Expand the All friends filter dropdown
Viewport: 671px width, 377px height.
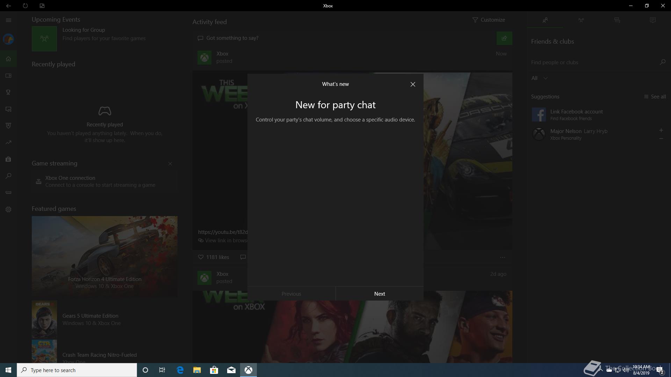coord(539,78)
